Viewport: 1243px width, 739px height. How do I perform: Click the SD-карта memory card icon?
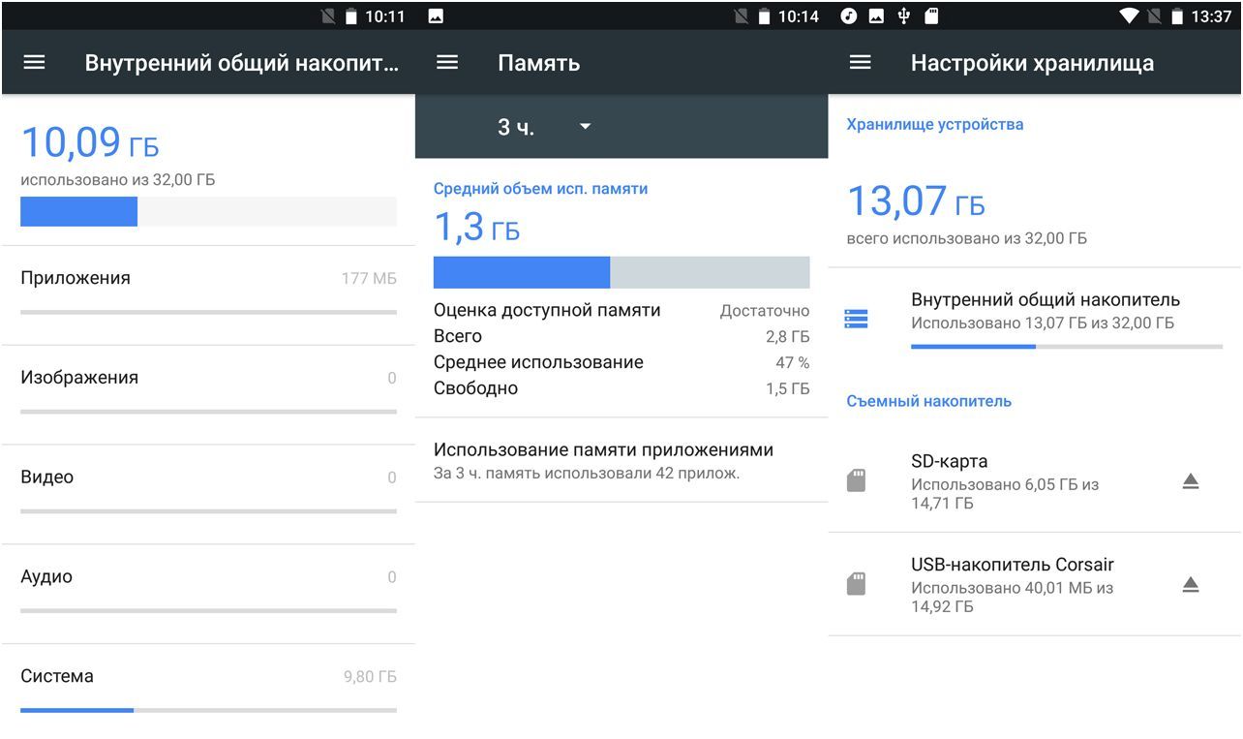(x=858, y=480)
